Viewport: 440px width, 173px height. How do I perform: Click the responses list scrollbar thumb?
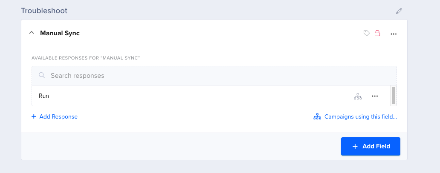[x=394, y=95]
